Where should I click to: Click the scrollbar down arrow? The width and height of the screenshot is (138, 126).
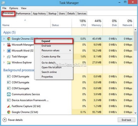[x=135, y=113]
